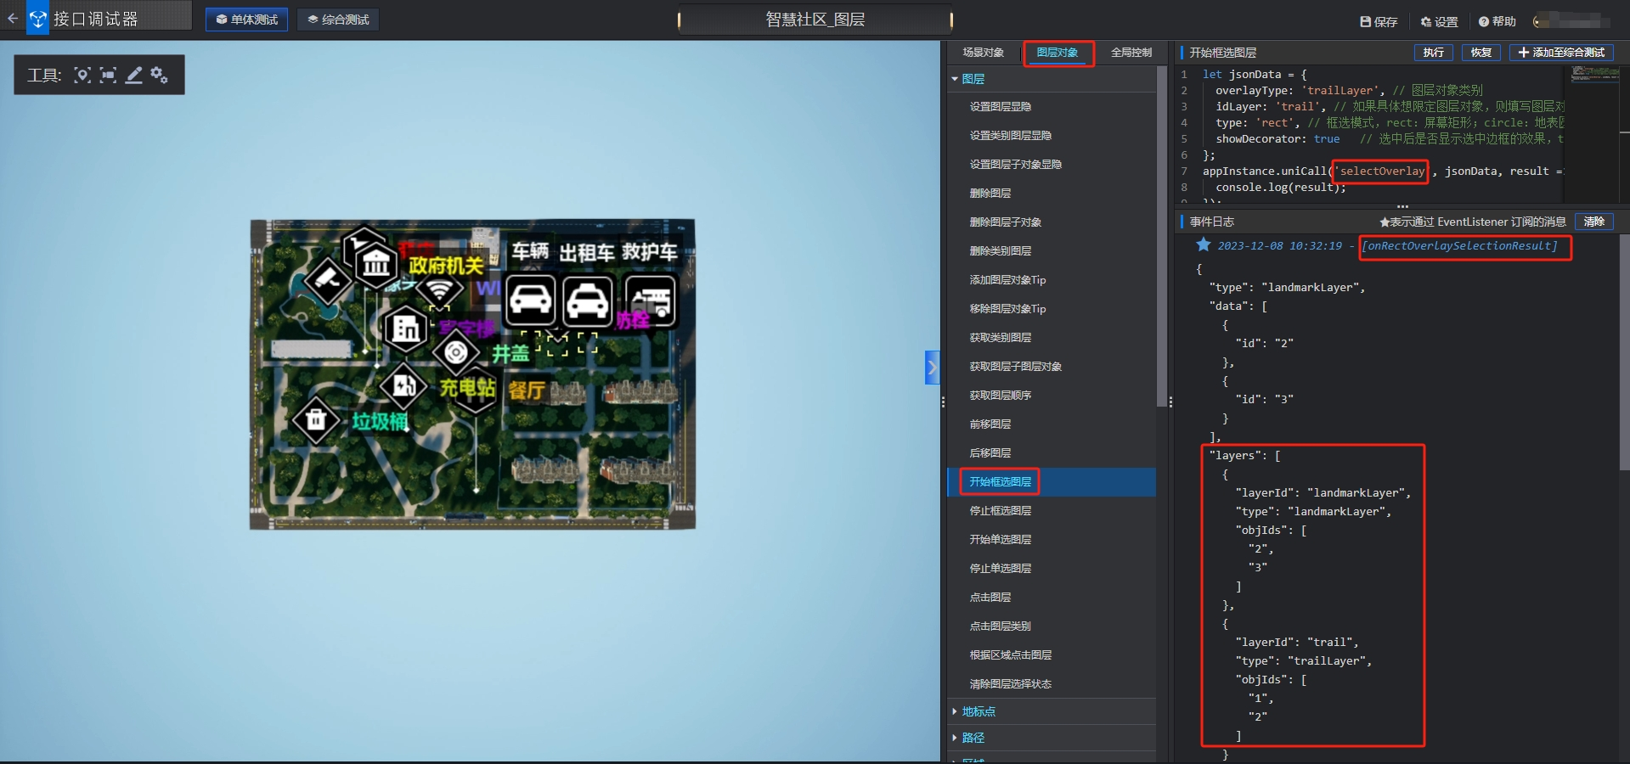Select 获取图层顺序 item
Viewport: 1630px width, 764px height.
(1052, 396)
